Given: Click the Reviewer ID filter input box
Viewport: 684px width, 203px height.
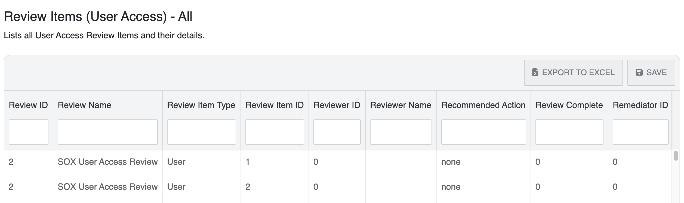Looking at the screenshot, I should [337, 132].
